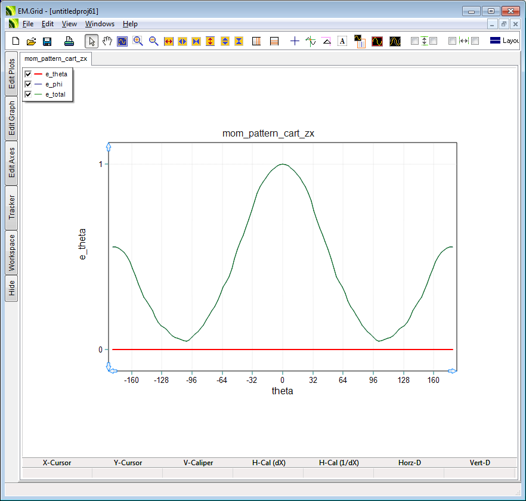Viewport: 526px width, 501px height.
Task: Switch to the mom_pattern_cart_zx tab
Action: click(x=55, y=58)
